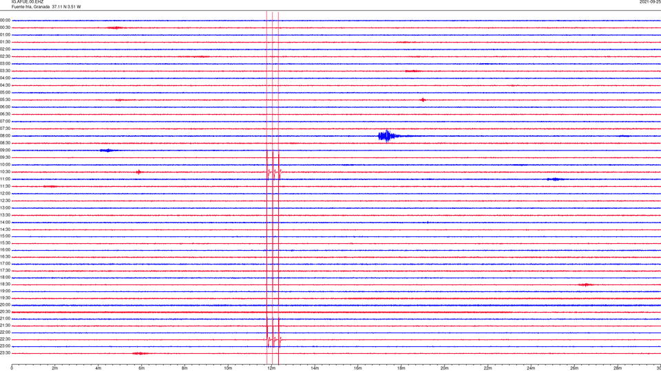This screenshot has width=661, height=371.
Task: Select the 04:00 trace time label
Action: [5, 78]
